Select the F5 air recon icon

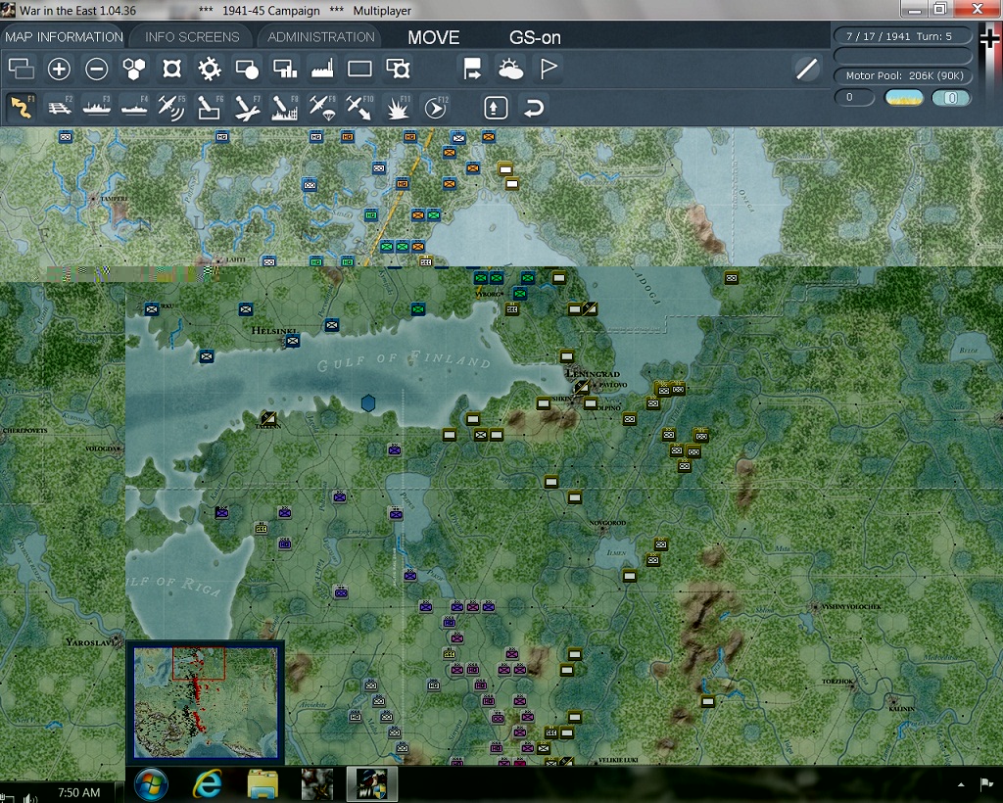point(172,107)
